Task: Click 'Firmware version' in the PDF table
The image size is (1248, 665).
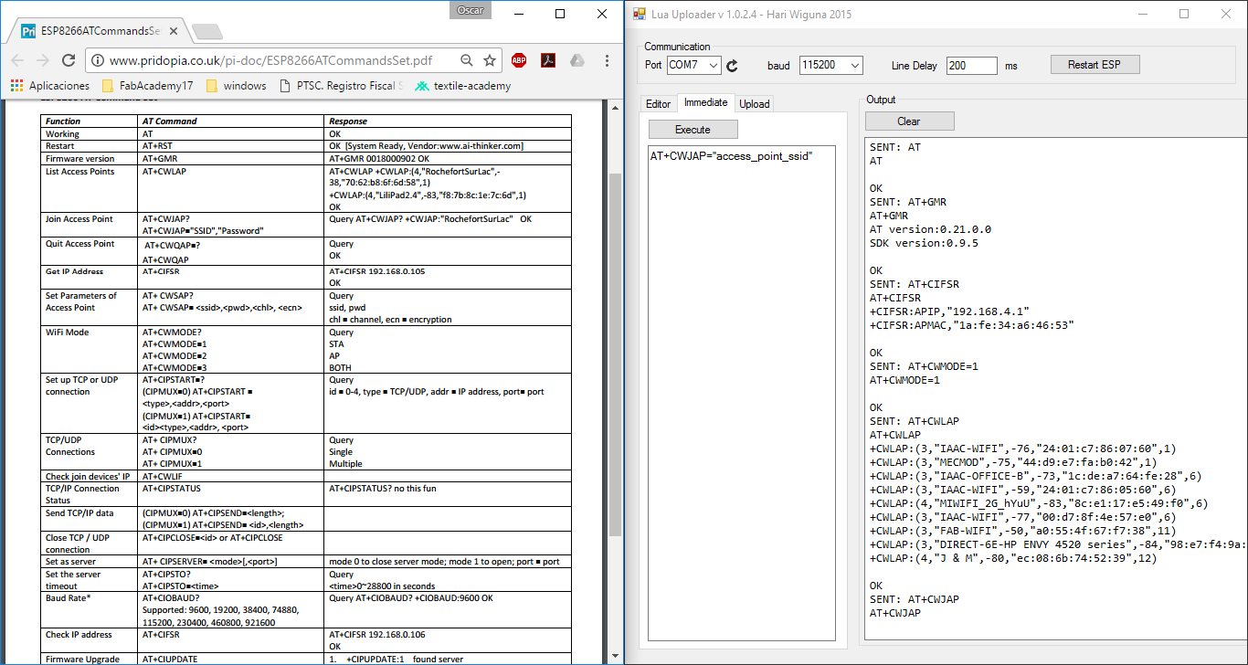Action: tap(80, 159)
